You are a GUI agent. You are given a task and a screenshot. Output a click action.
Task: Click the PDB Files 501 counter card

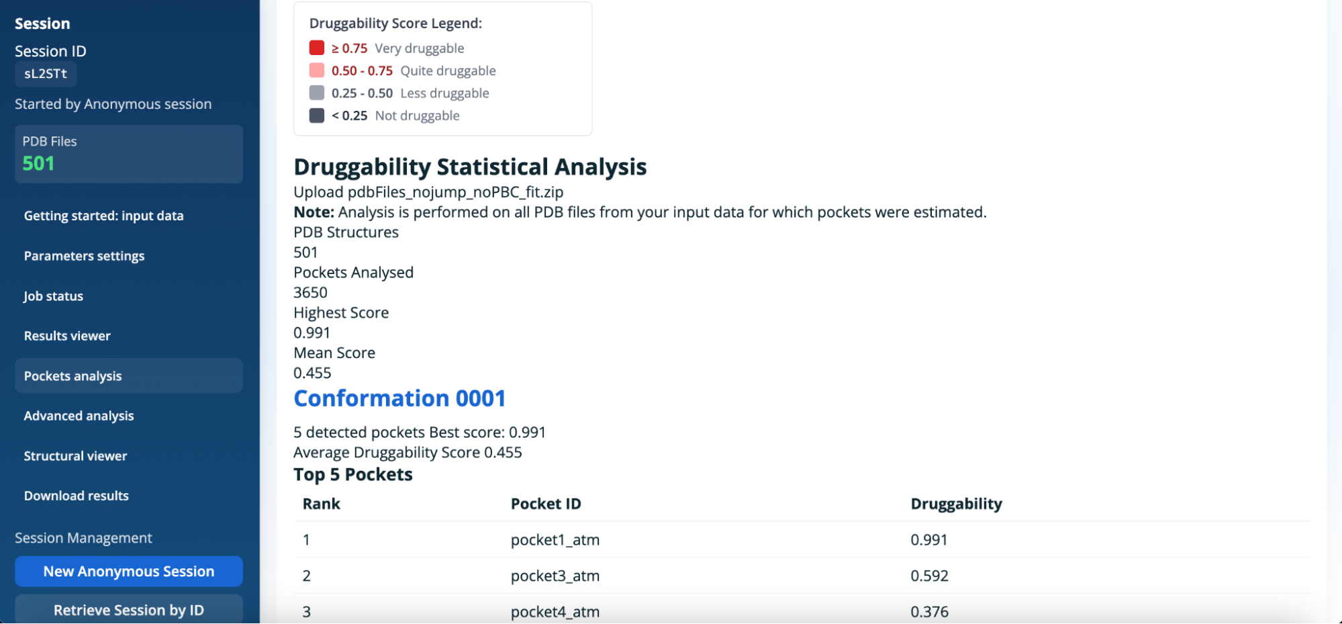click(128, 154)
